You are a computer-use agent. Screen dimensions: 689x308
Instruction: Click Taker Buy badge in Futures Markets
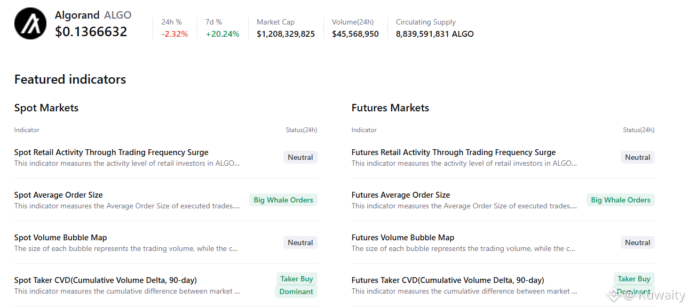[x=634, y=279]
